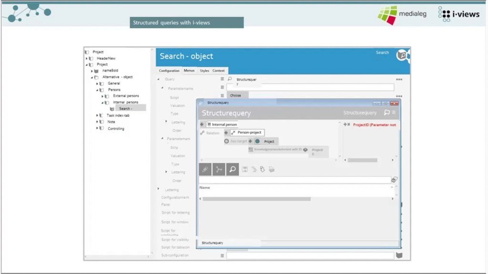
Task: Click the search object icon in blue header
Action: click(x=403, y=56)
